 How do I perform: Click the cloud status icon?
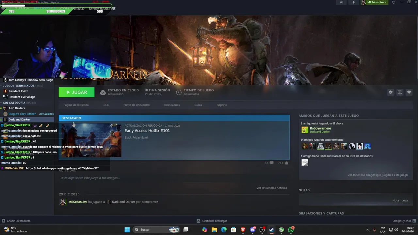click(x=103, y=92)
